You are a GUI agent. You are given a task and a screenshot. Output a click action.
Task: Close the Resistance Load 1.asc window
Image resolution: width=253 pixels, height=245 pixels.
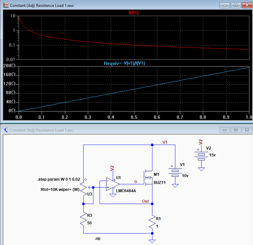coord(247,130)
